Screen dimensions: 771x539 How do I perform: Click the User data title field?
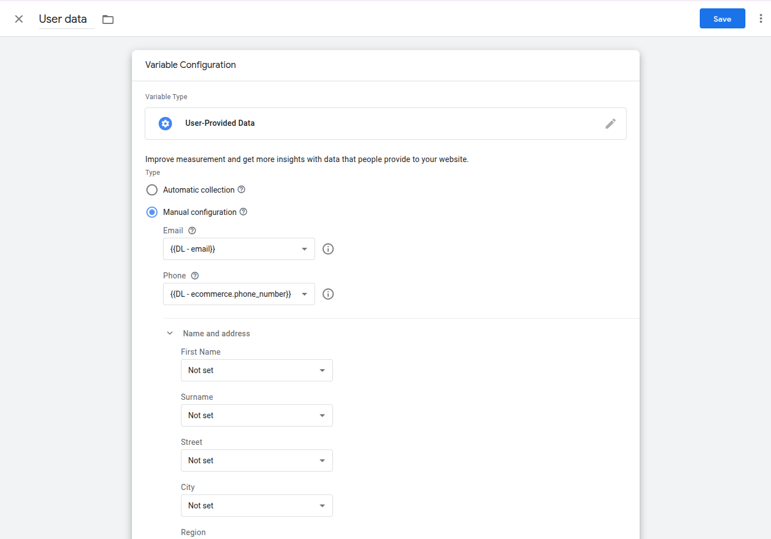[x=62, y=18]
